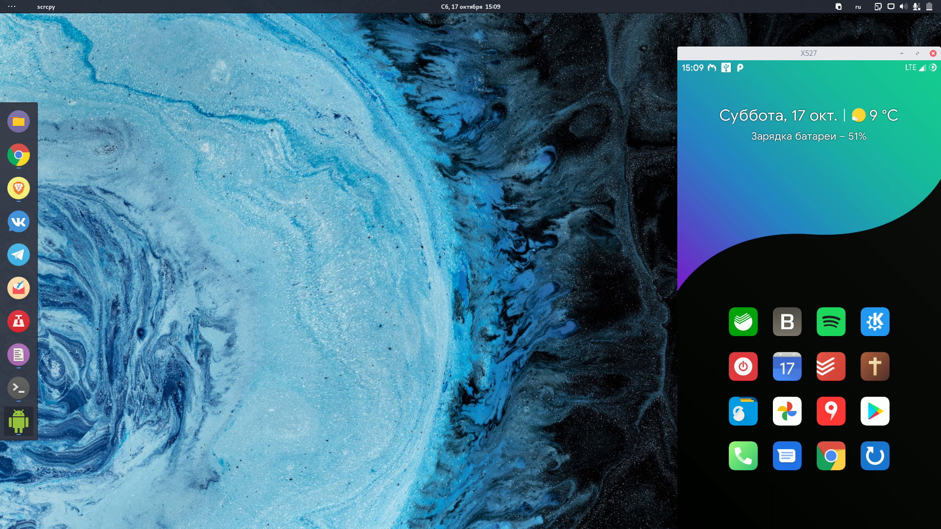Launch Terminal from the dock
Screen dimensions: 941x529
click(19, 388)
